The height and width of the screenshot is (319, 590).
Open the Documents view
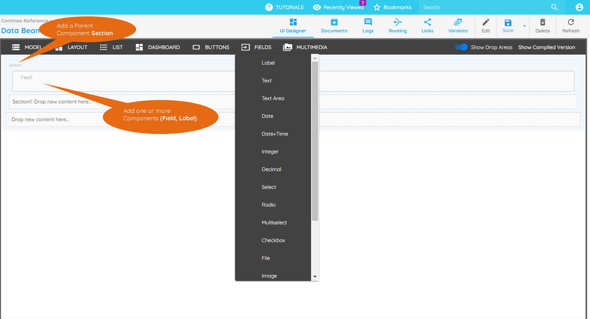click(334, 26)
